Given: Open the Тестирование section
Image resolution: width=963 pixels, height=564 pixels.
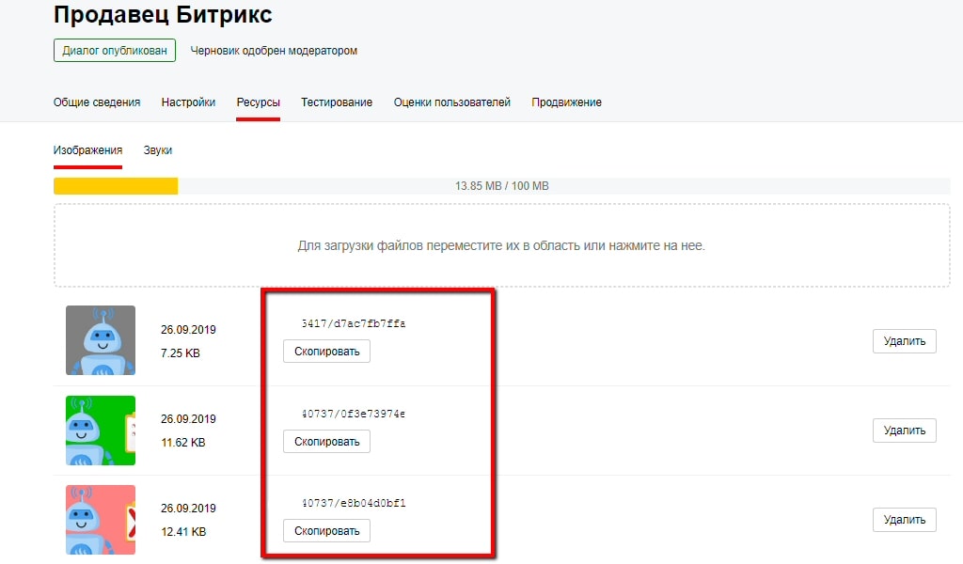Looking at the screenshot, I should [336, 102].
